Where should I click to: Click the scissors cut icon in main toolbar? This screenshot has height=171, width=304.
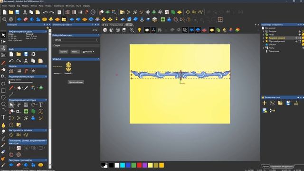point(25,12)
